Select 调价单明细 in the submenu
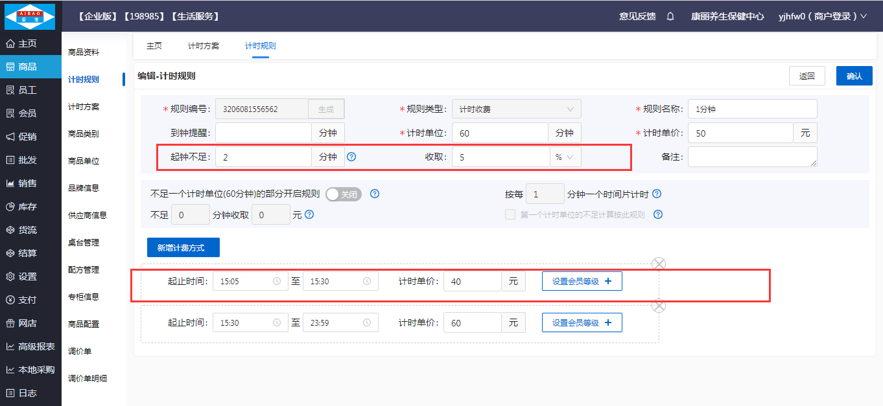 (88, 378)
